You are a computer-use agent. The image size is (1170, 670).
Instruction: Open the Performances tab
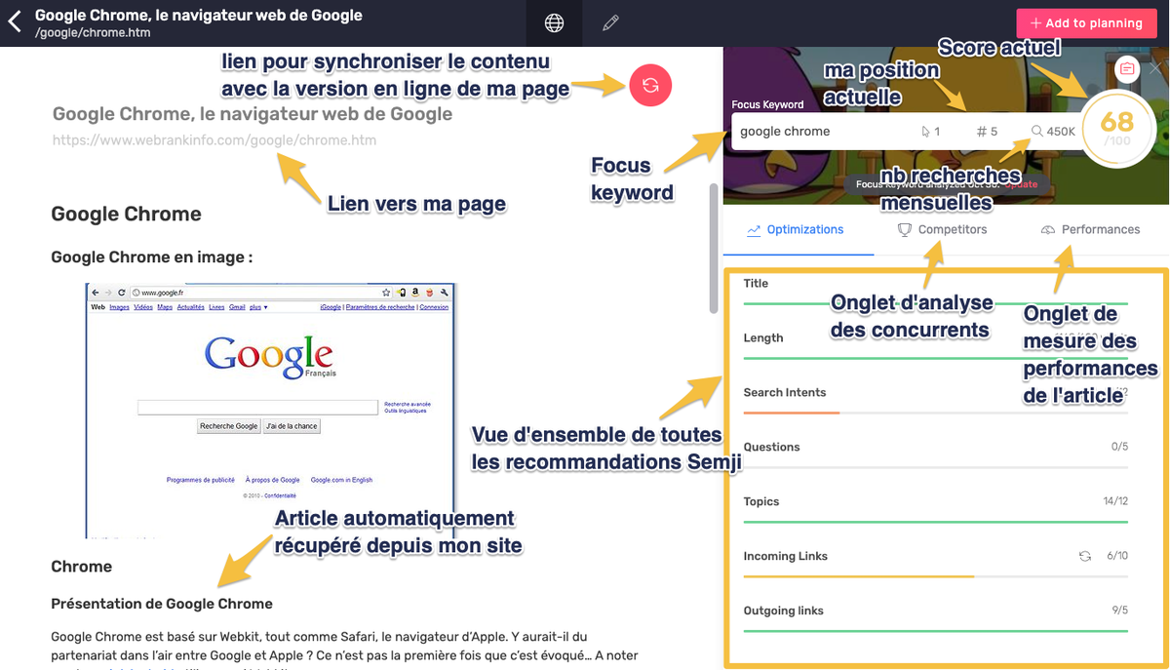coord(1090,230)
